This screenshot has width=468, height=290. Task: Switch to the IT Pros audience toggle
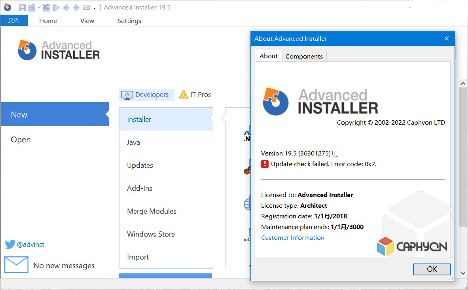coord(195,95)
